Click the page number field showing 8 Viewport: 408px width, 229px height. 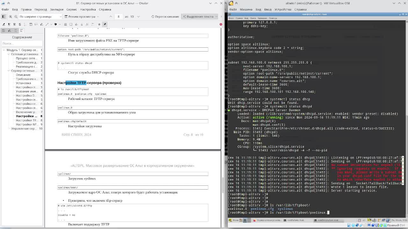(119, 17)
